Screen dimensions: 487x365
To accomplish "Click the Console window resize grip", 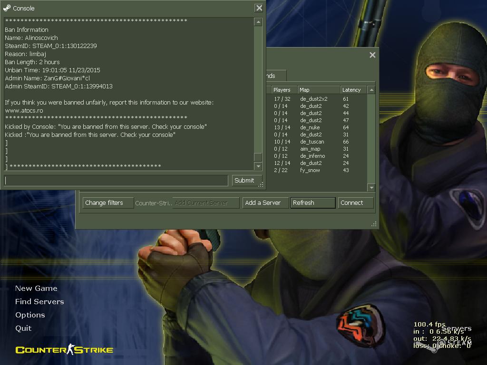I will pyautogui.click(x=261, y=184).
